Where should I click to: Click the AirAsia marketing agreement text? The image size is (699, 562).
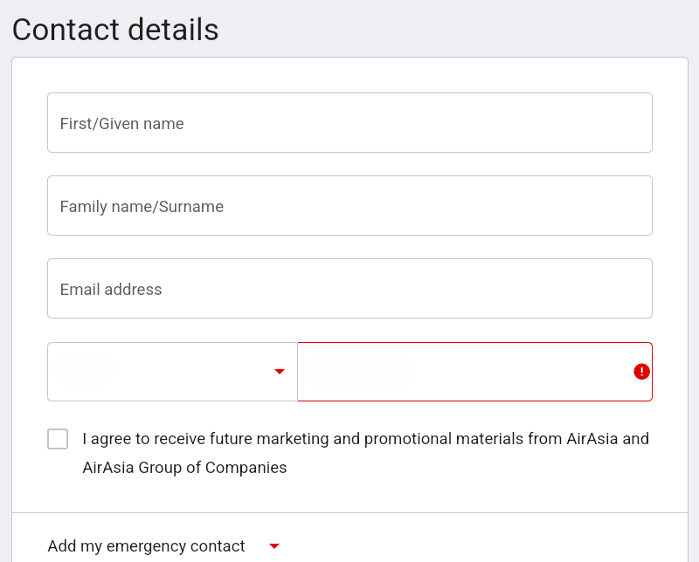365,453
